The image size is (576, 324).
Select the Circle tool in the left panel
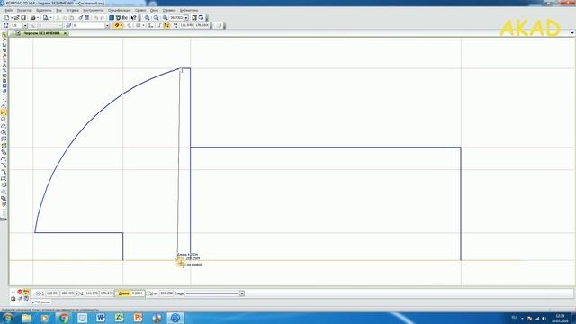[x=4, y=120]
